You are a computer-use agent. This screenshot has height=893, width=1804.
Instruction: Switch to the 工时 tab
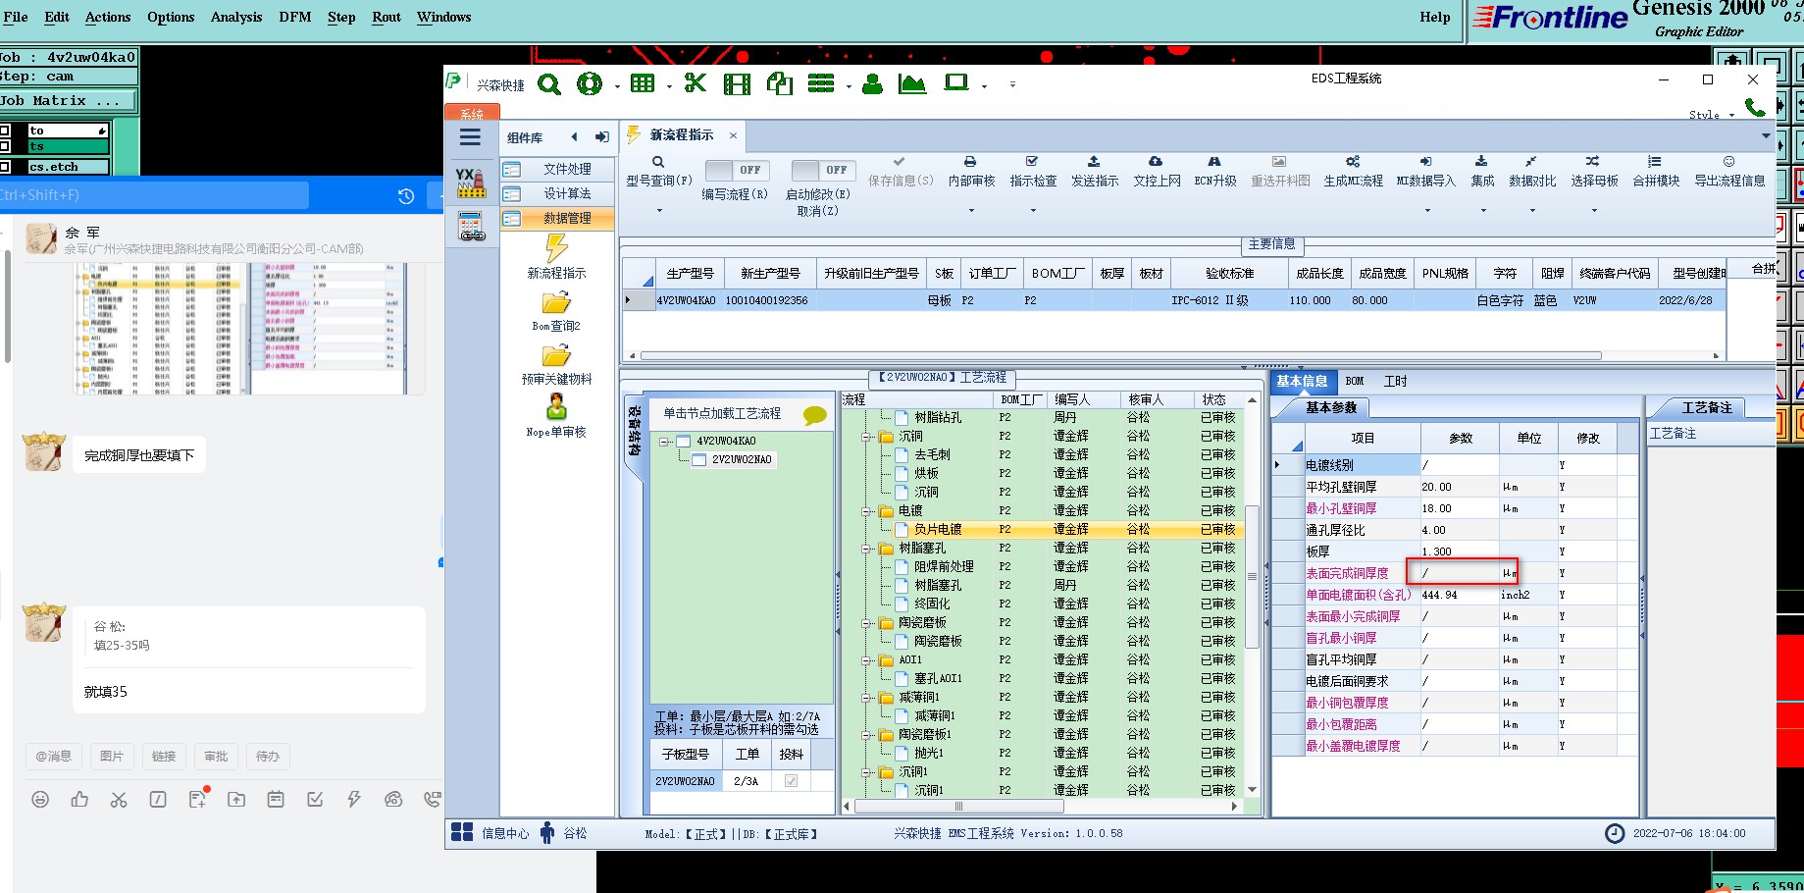tap(1395, 381)
